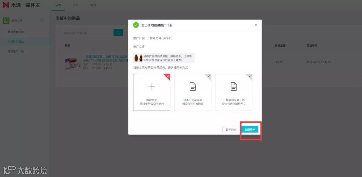The width and height of the screenshot is (362, 177).
Task: Click the plan name 游戏方舟-180621
Action: point(161,38)
